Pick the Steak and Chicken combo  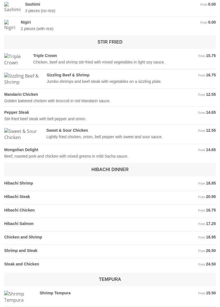click(22, 264)
